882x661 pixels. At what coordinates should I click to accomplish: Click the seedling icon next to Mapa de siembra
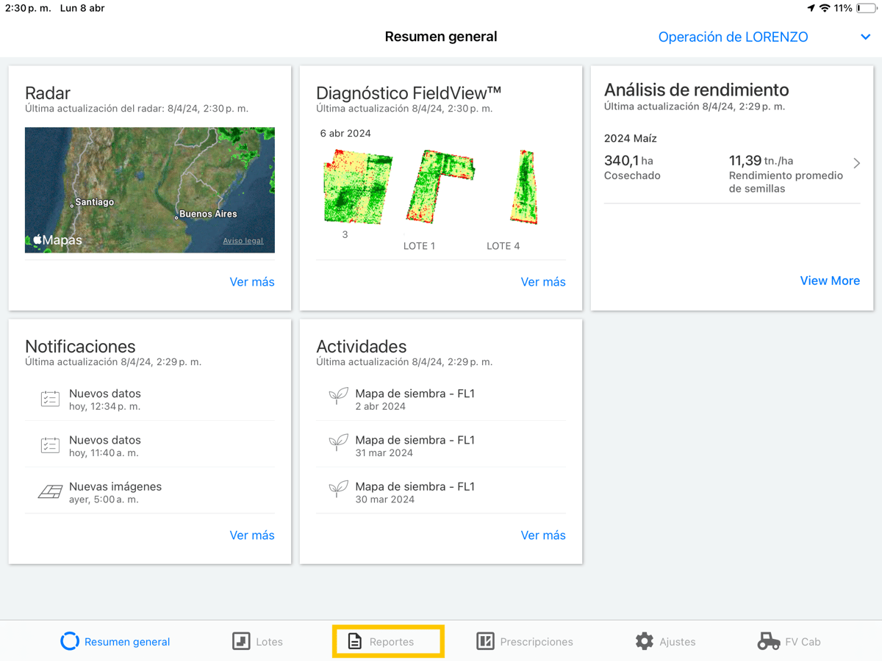[338, 397]
